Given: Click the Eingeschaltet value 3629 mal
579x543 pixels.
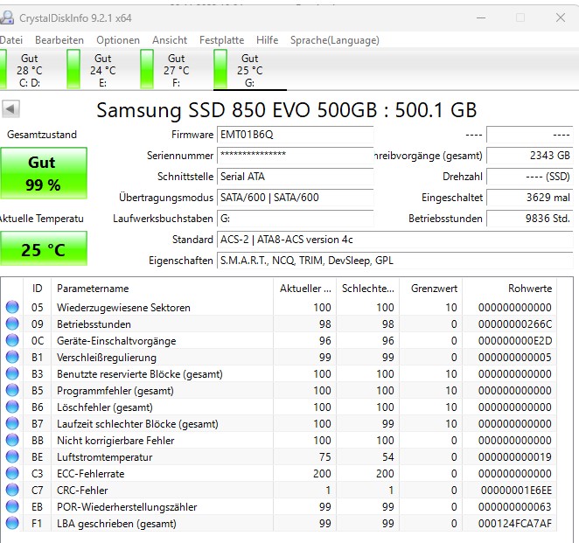Looking at the screenshot, I should pyautogui.click(x=530, y=198).
